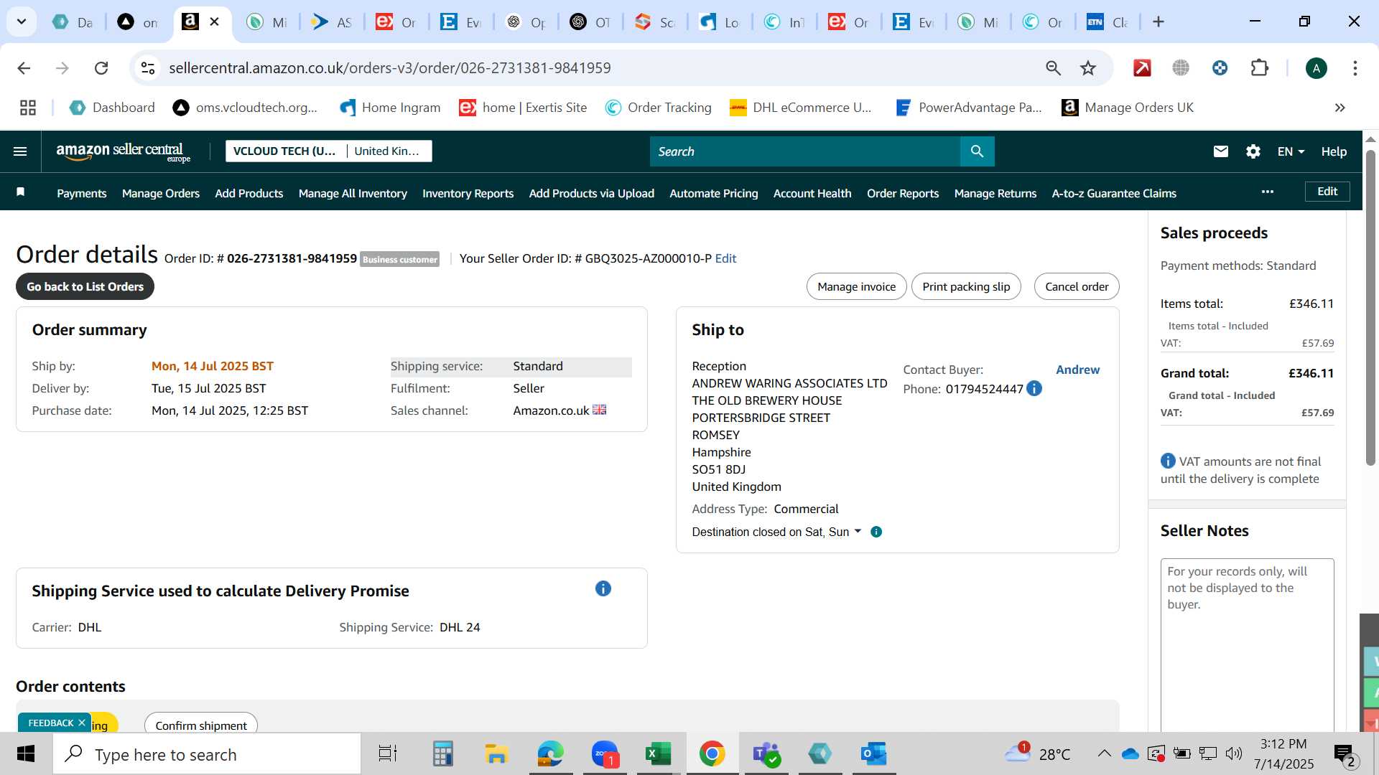Expand Destination closed on Sat, Sun dropdown

776,532
